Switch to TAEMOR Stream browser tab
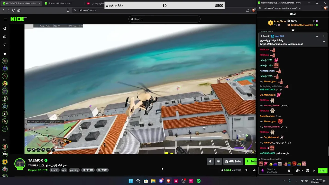Screen dimensions: 329x185 tap(21, 3)
